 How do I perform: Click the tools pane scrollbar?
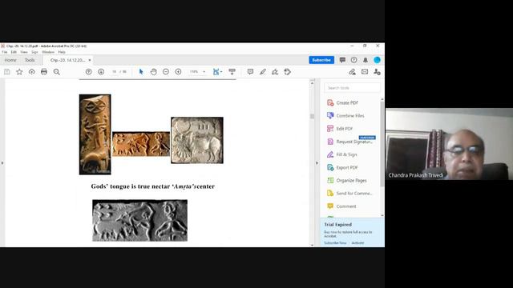(x=382, y=144)
